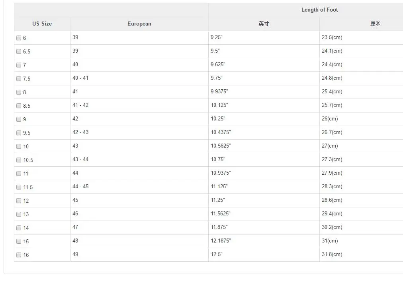This screenshot has height=282, width=403.
Task: Click the European column header
Action: pos(139,24)
